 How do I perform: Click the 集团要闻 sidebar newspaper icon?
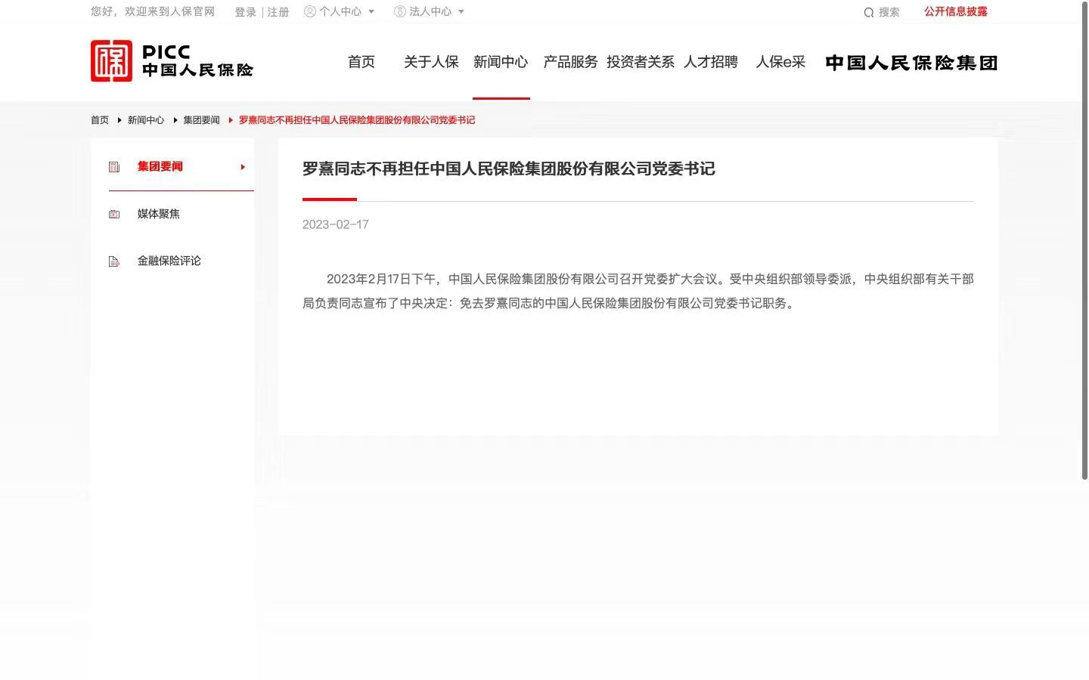point(114,167)
